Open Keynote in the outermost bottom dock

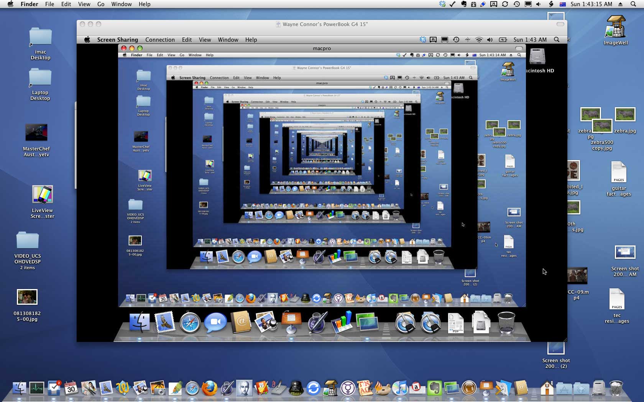pos(486,388)
